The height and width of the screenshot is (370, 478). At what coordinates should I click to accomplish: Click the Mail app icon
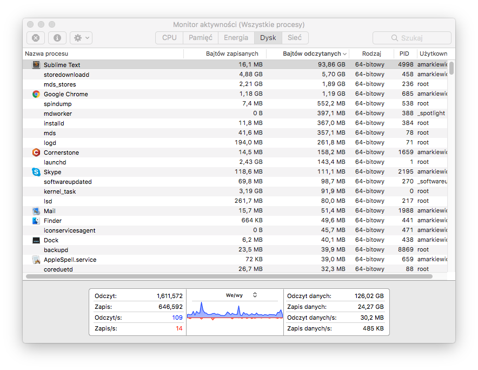tap(36, 211)
